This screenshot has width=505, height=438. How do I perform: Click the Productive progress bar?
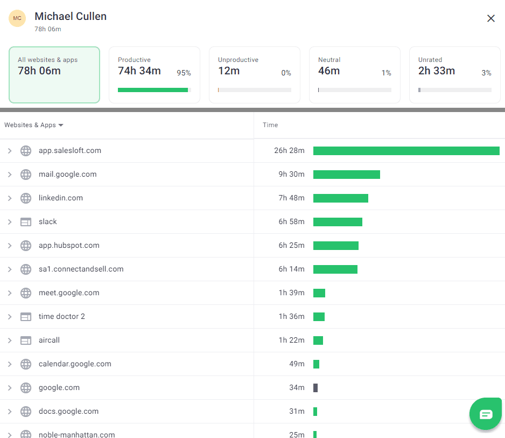click(154, 90)
